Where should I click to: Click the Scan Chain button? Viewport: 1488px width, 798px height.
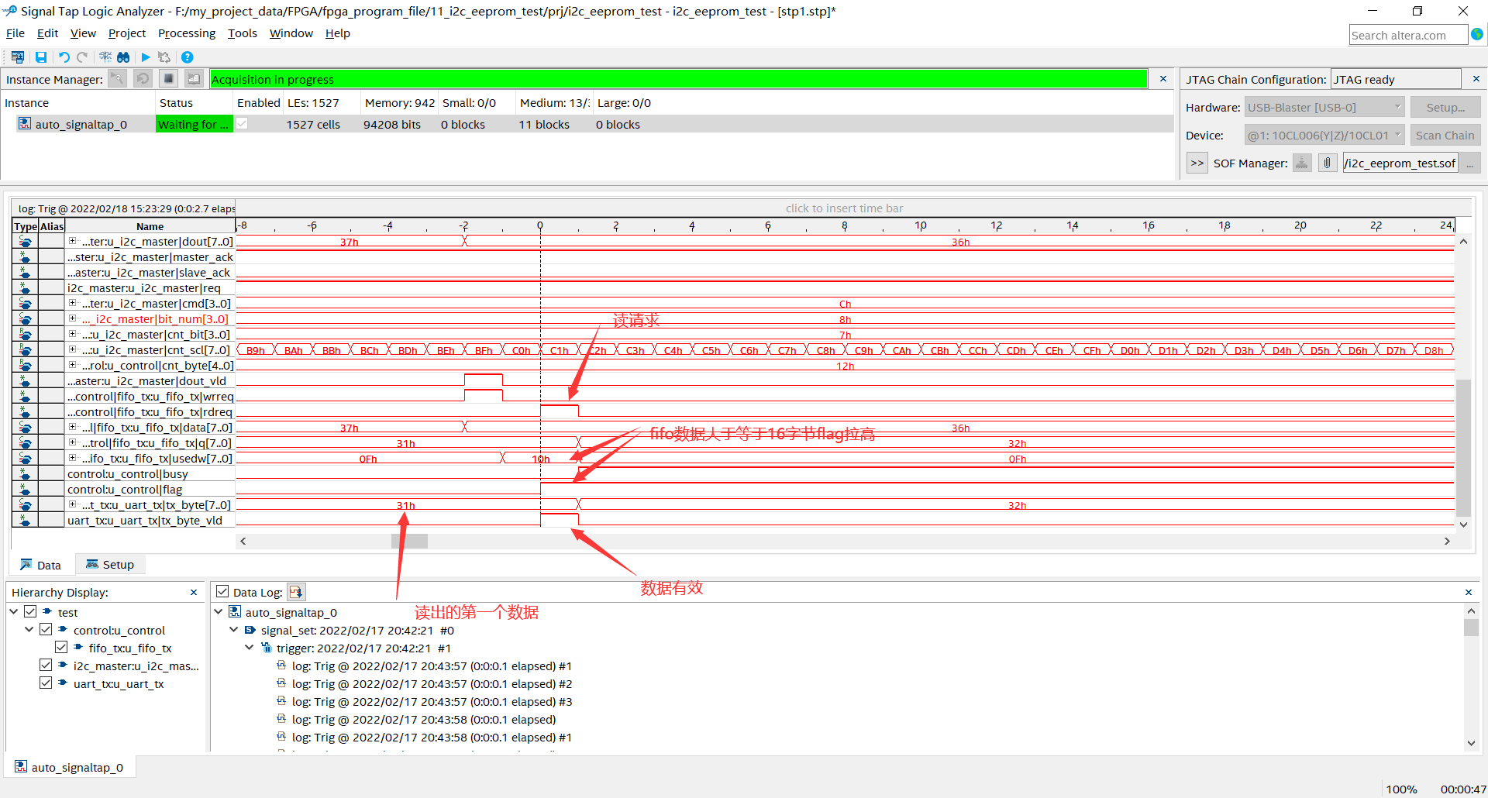tap(1445, 134)
